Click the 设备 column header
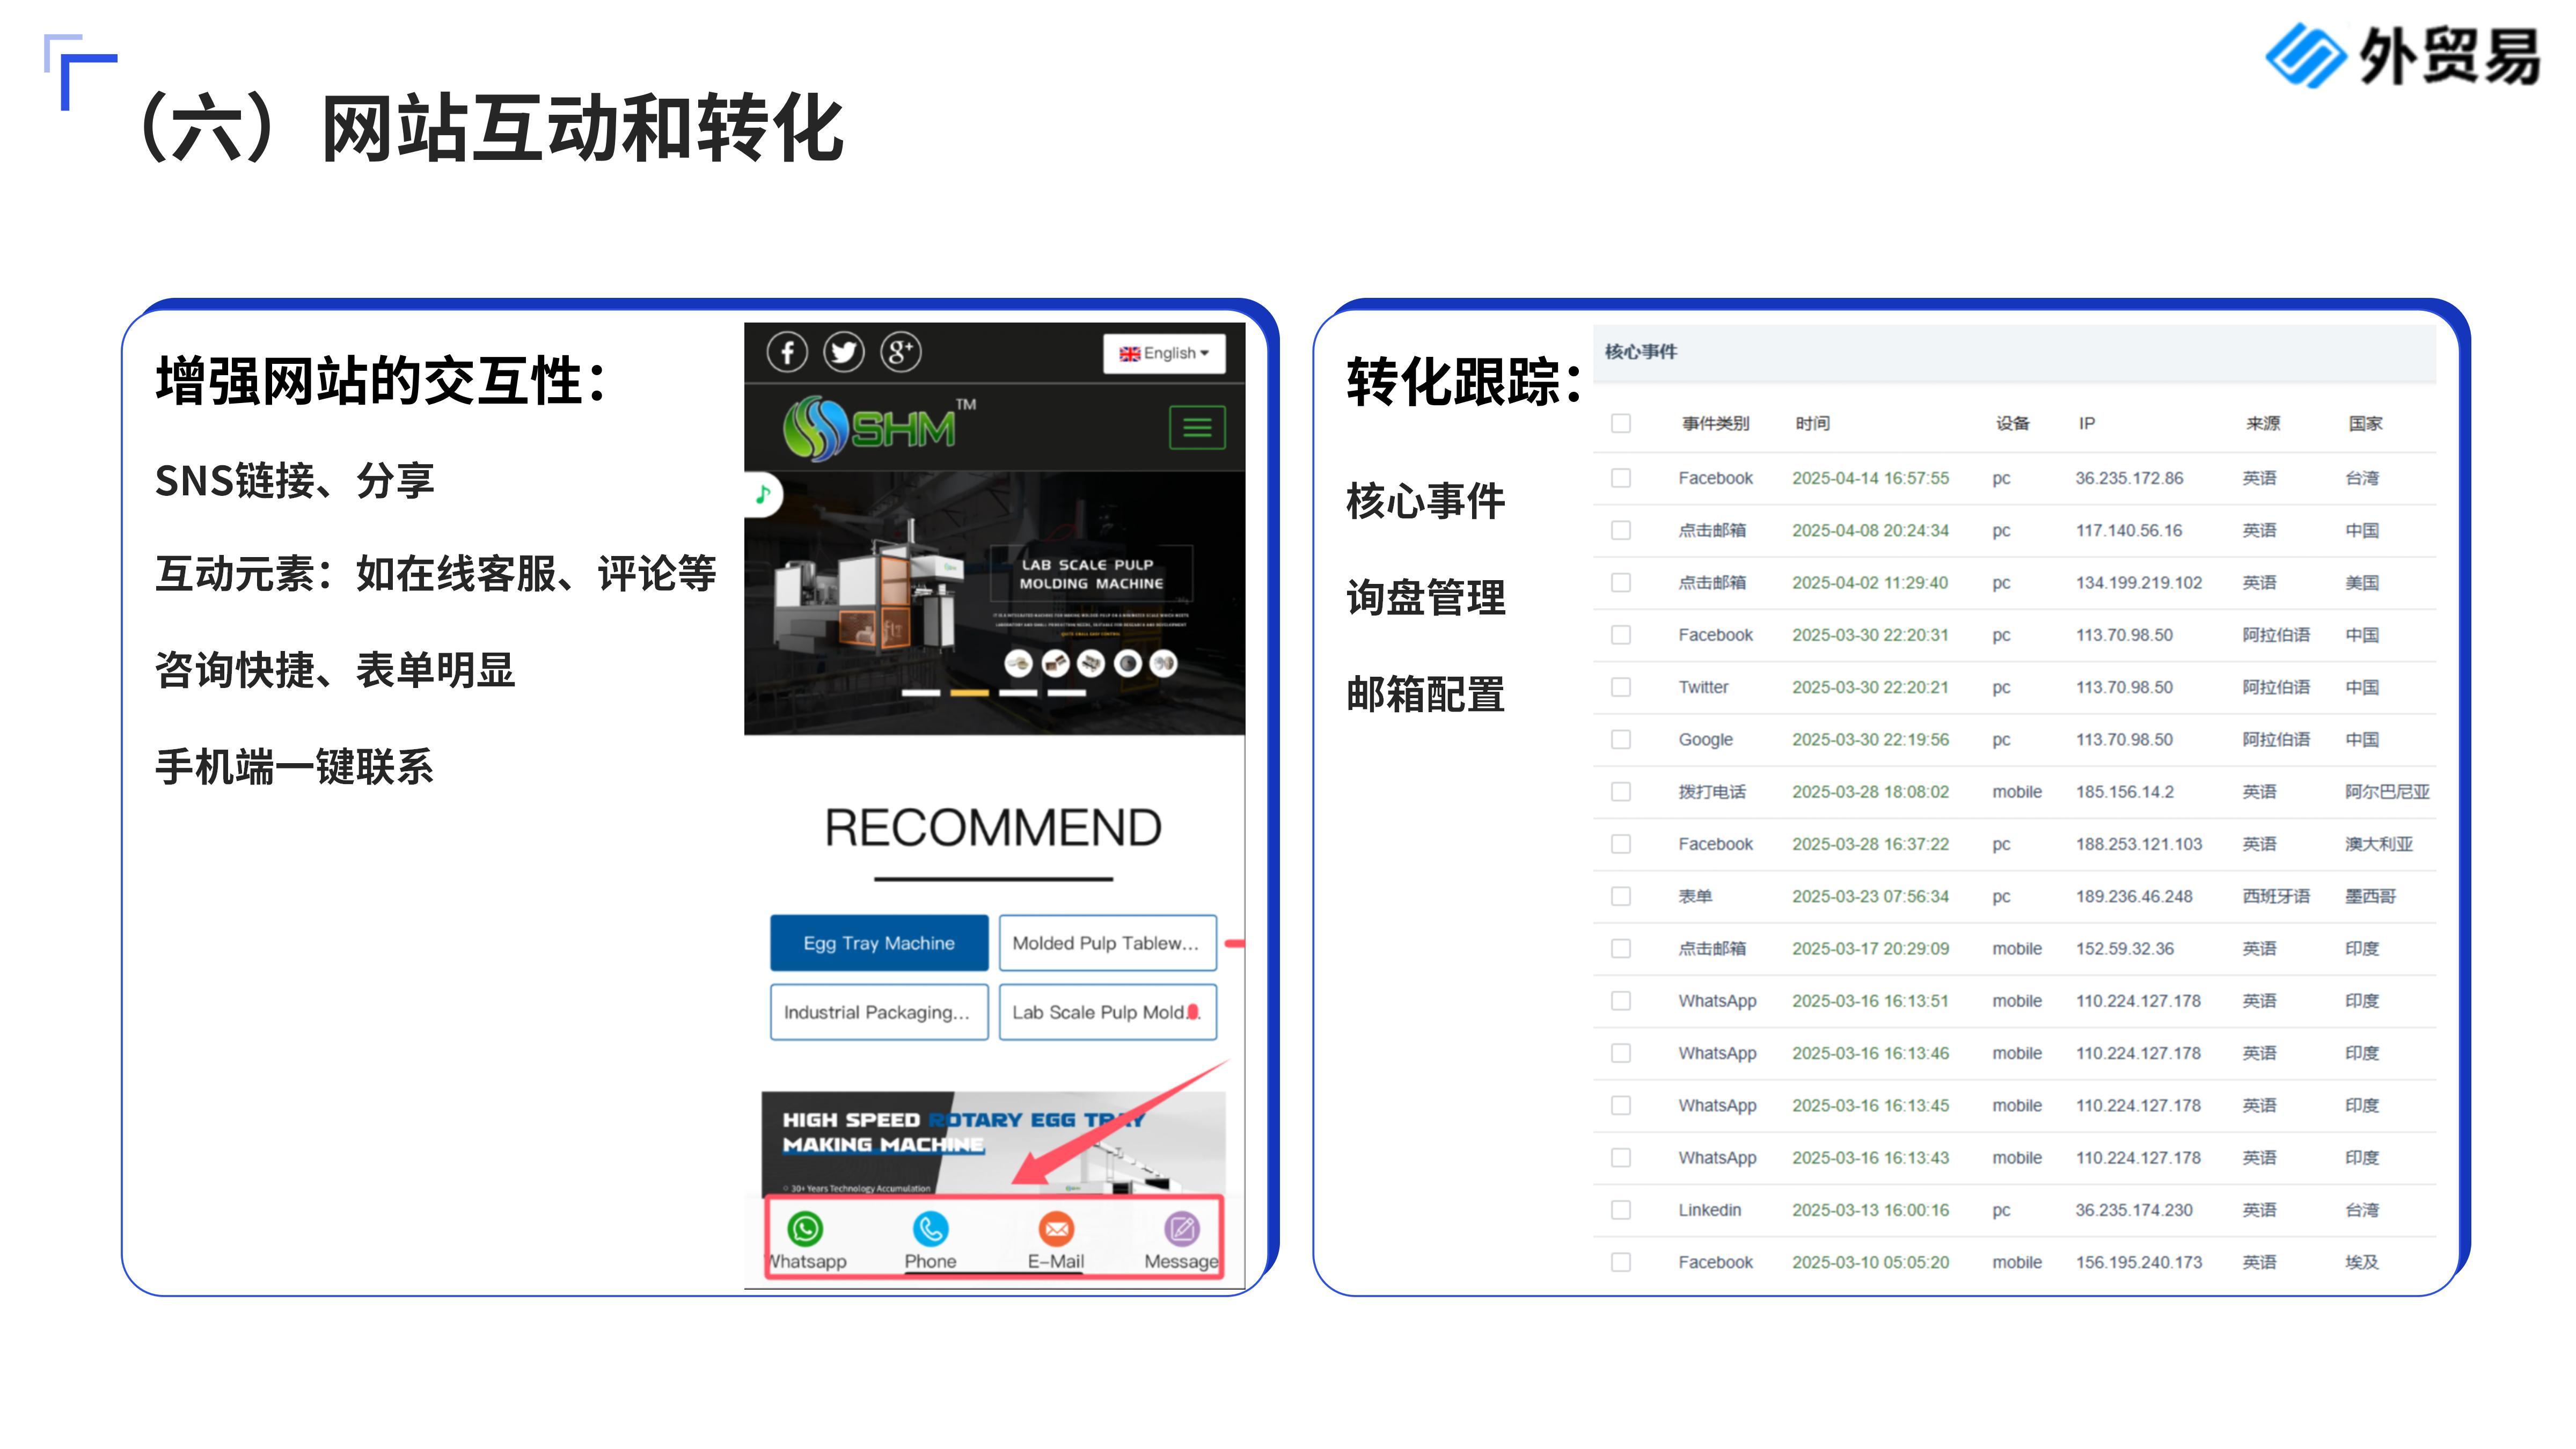The height and width of the screenshot is (1449, 2576). click(2012, 423)
